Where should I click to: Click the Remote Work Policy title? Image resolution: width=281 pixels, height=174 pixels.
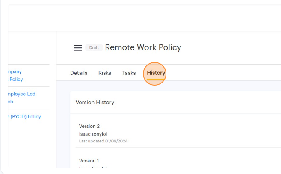pyautogui.click(x=143, y=47)
